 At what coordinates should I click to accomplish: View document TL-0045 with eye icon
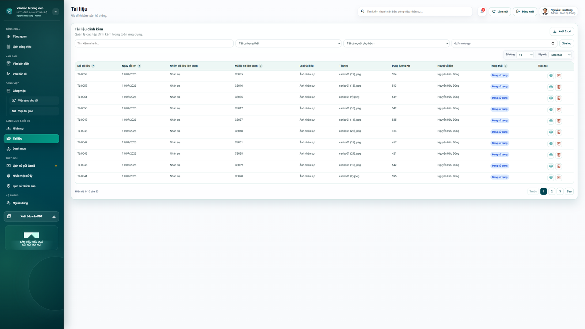tap(551, 166)
